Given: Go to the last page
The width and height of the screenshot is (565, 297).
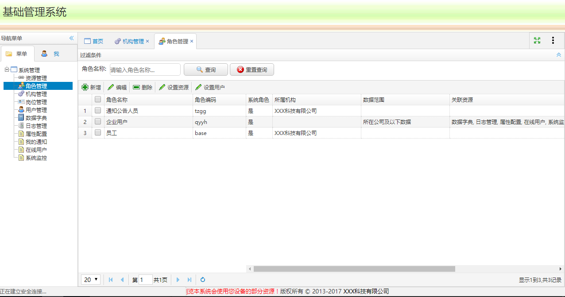Looking at the screenshot, I should 190,280.
